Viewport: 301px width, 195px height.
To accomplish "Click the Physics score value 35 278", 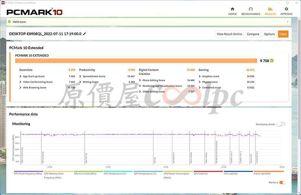I will coord(250,82).
